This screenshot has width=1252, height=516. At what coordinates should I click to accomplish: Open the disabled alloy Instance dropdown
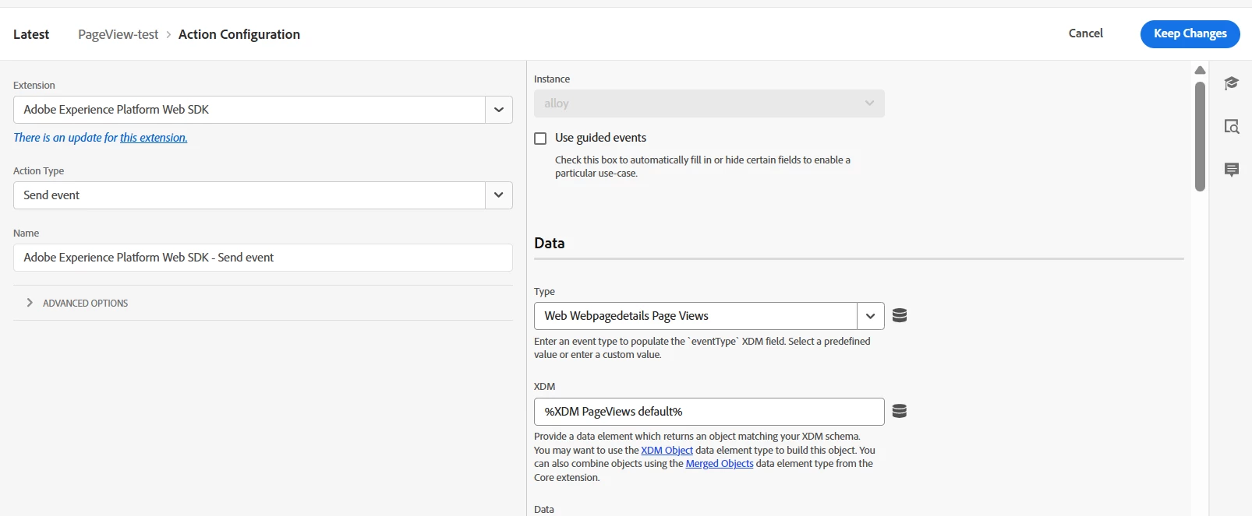[709, 104]
